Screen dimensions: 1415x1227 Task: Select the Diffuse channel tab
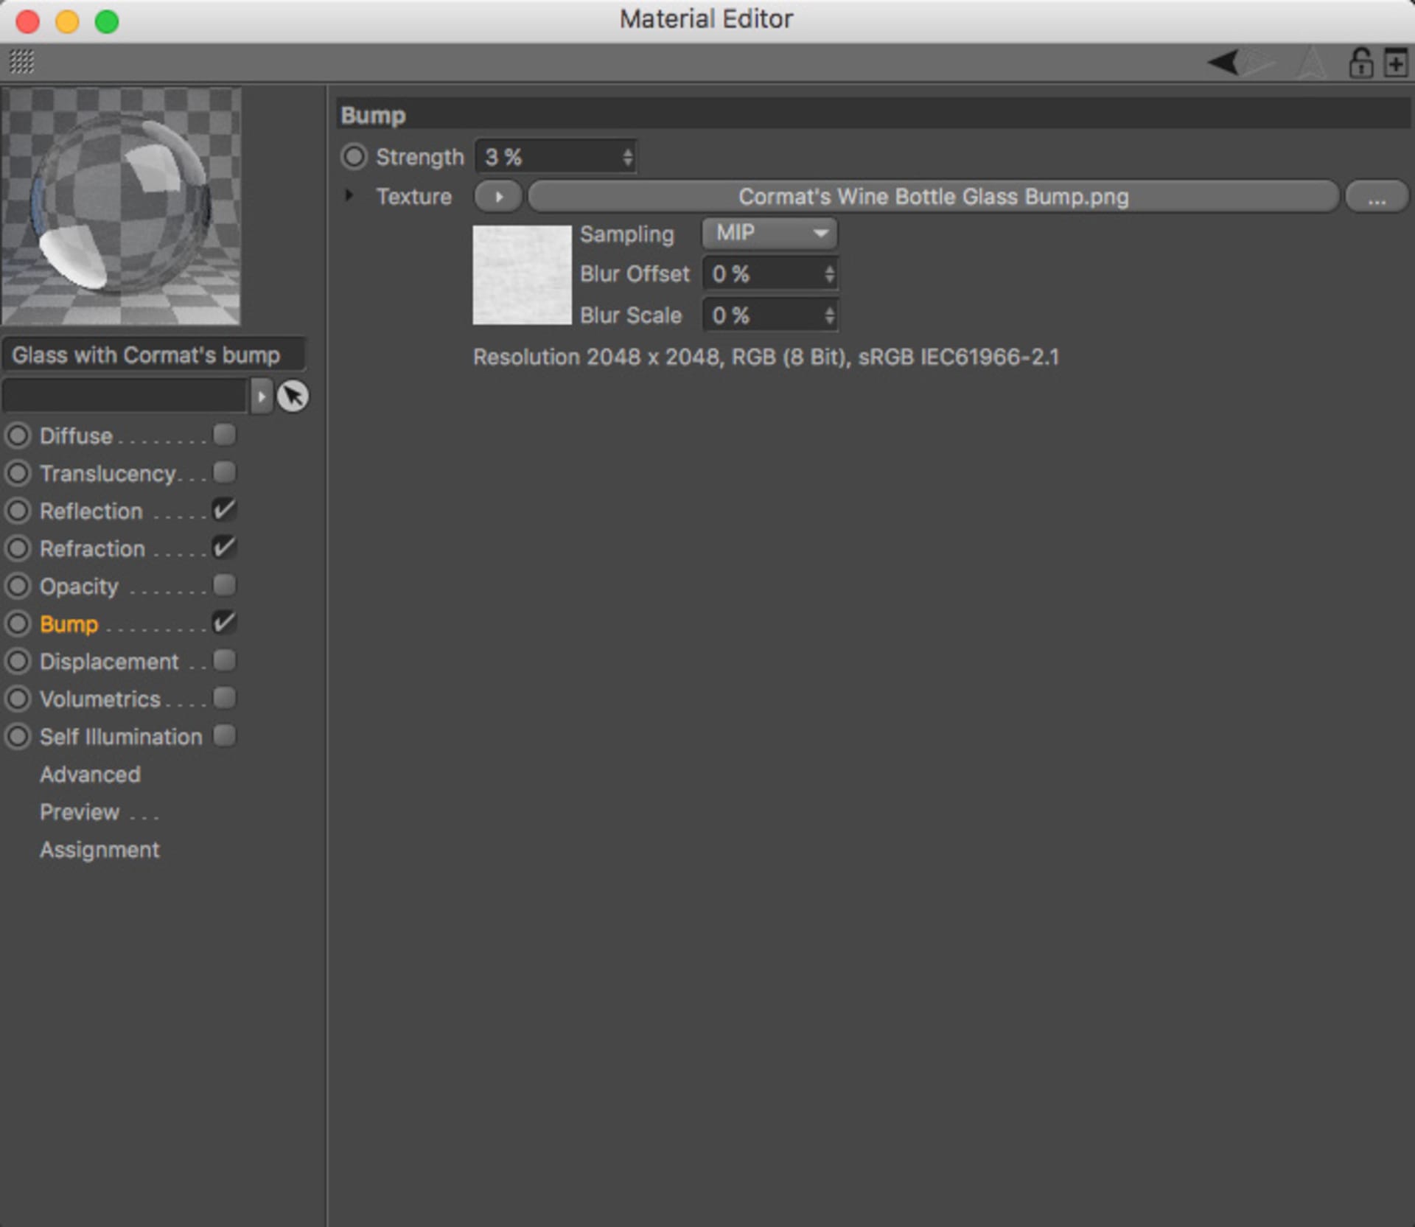pos(76,436)
